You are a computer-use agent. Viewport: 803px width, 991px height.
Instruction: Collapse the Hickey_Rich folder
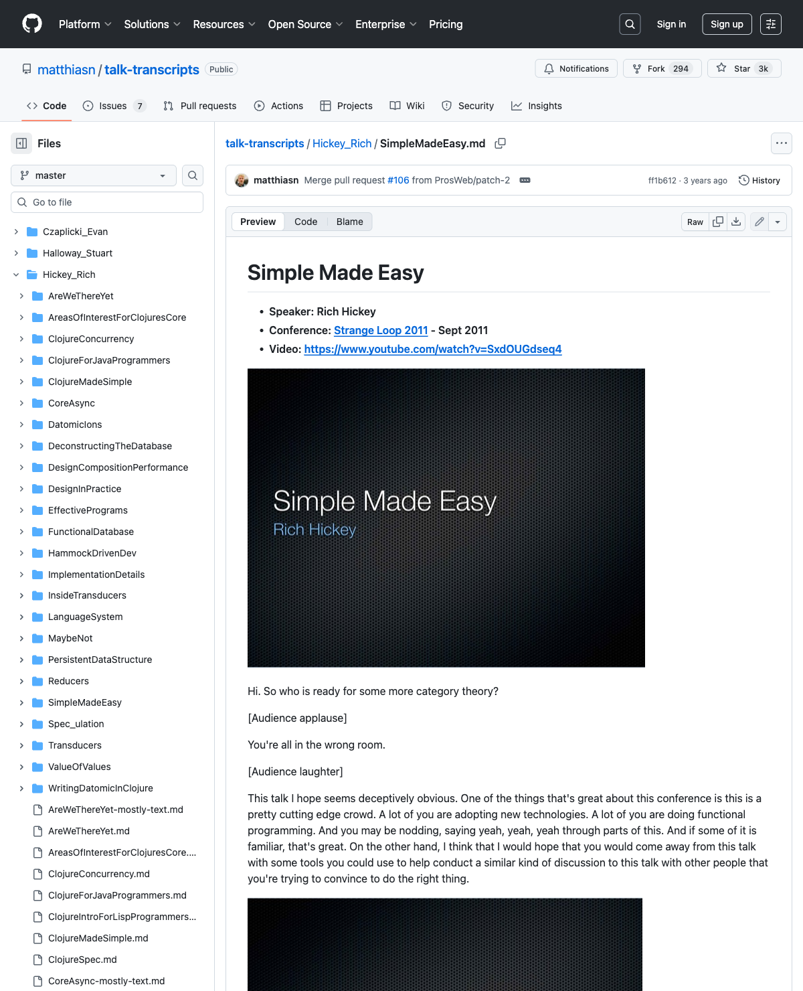point(16,275)
